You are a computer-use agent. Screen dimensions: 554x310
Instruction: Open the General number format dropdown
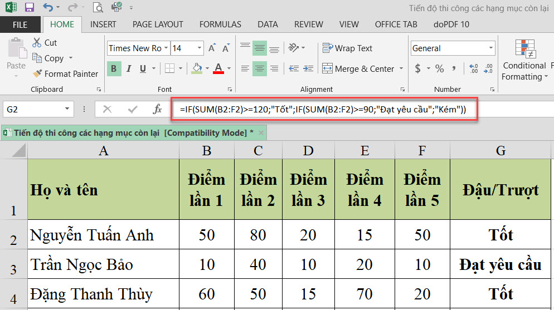[x=490, y=48]
